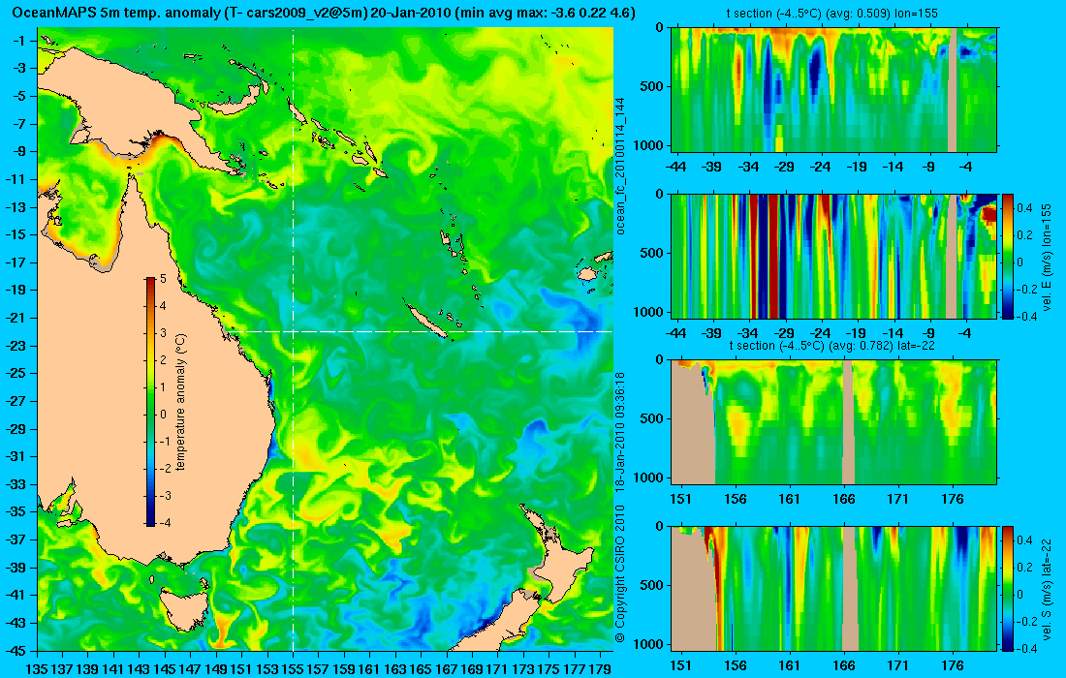Image resolution: width=1066 pixels, height=678 pixels.
Task: Click '176' on lat=-22 temperature section axis
Action: [953, 499]
